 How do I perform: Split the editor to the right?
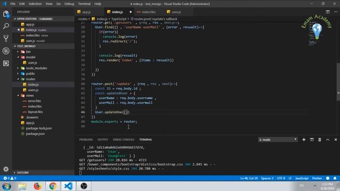pos(328,12)
